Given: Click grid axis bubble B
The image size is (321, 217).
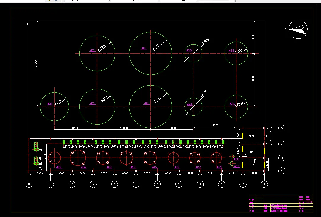Looking at the screenshot, I should point(282,158).
